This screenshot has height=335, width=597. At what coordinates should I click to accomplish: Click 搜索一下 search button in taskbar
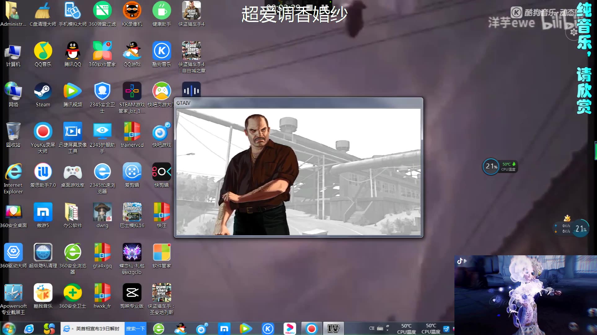tap(135, 328)
